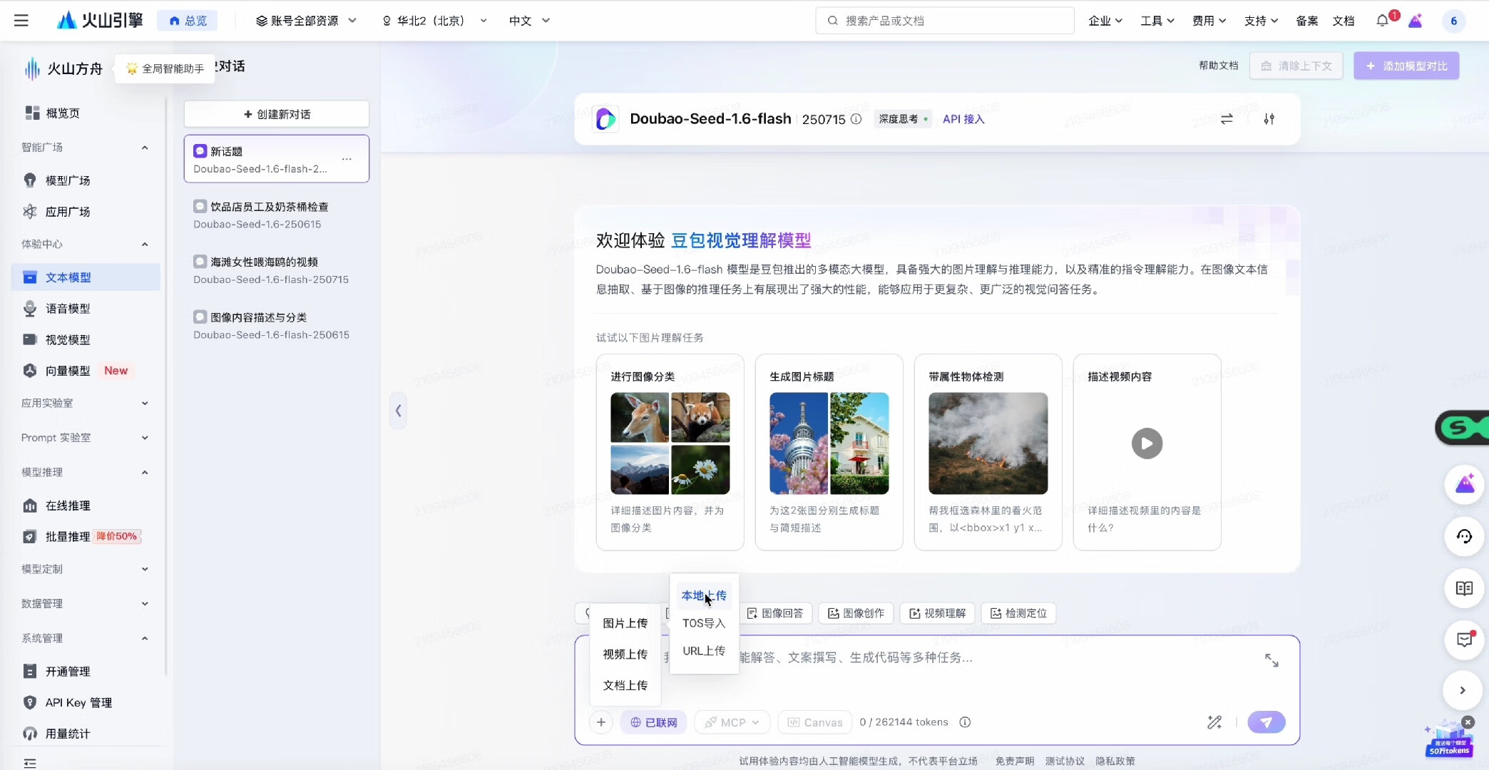The height and width of the screenshot is (770, 1489).
Task: Open the 中文 language dropdown
Action: click(x=529, y=21)
